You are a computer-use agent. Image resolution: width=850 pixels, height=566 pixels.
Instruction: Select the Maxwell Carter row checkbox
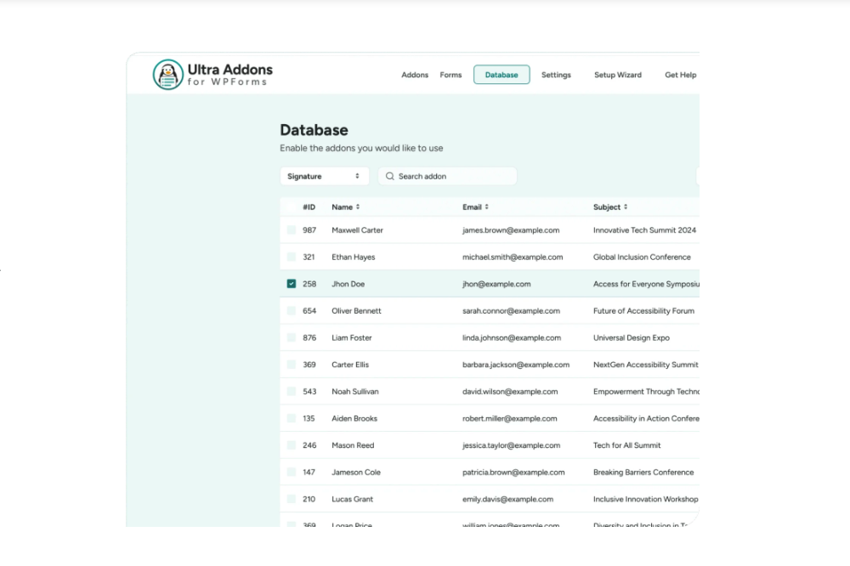[292, 229]
